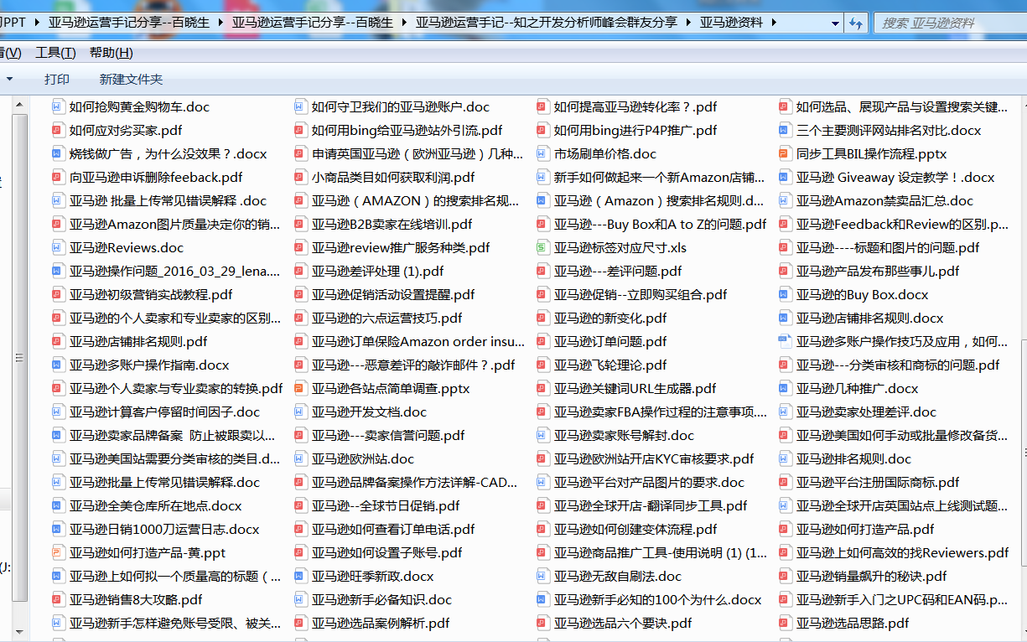The width and height of the screenshot is (1027, 642).
Task: Click the PDF icon of 如何用bing进行P4P推广.pdf
Action: pyautogui.click(x=542, y=130)
